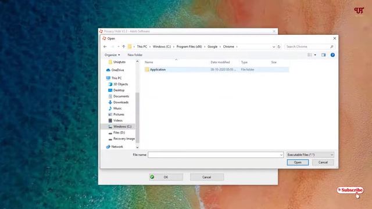Close the Open dialog
The image size is (372, 209).
pos(335,38)
